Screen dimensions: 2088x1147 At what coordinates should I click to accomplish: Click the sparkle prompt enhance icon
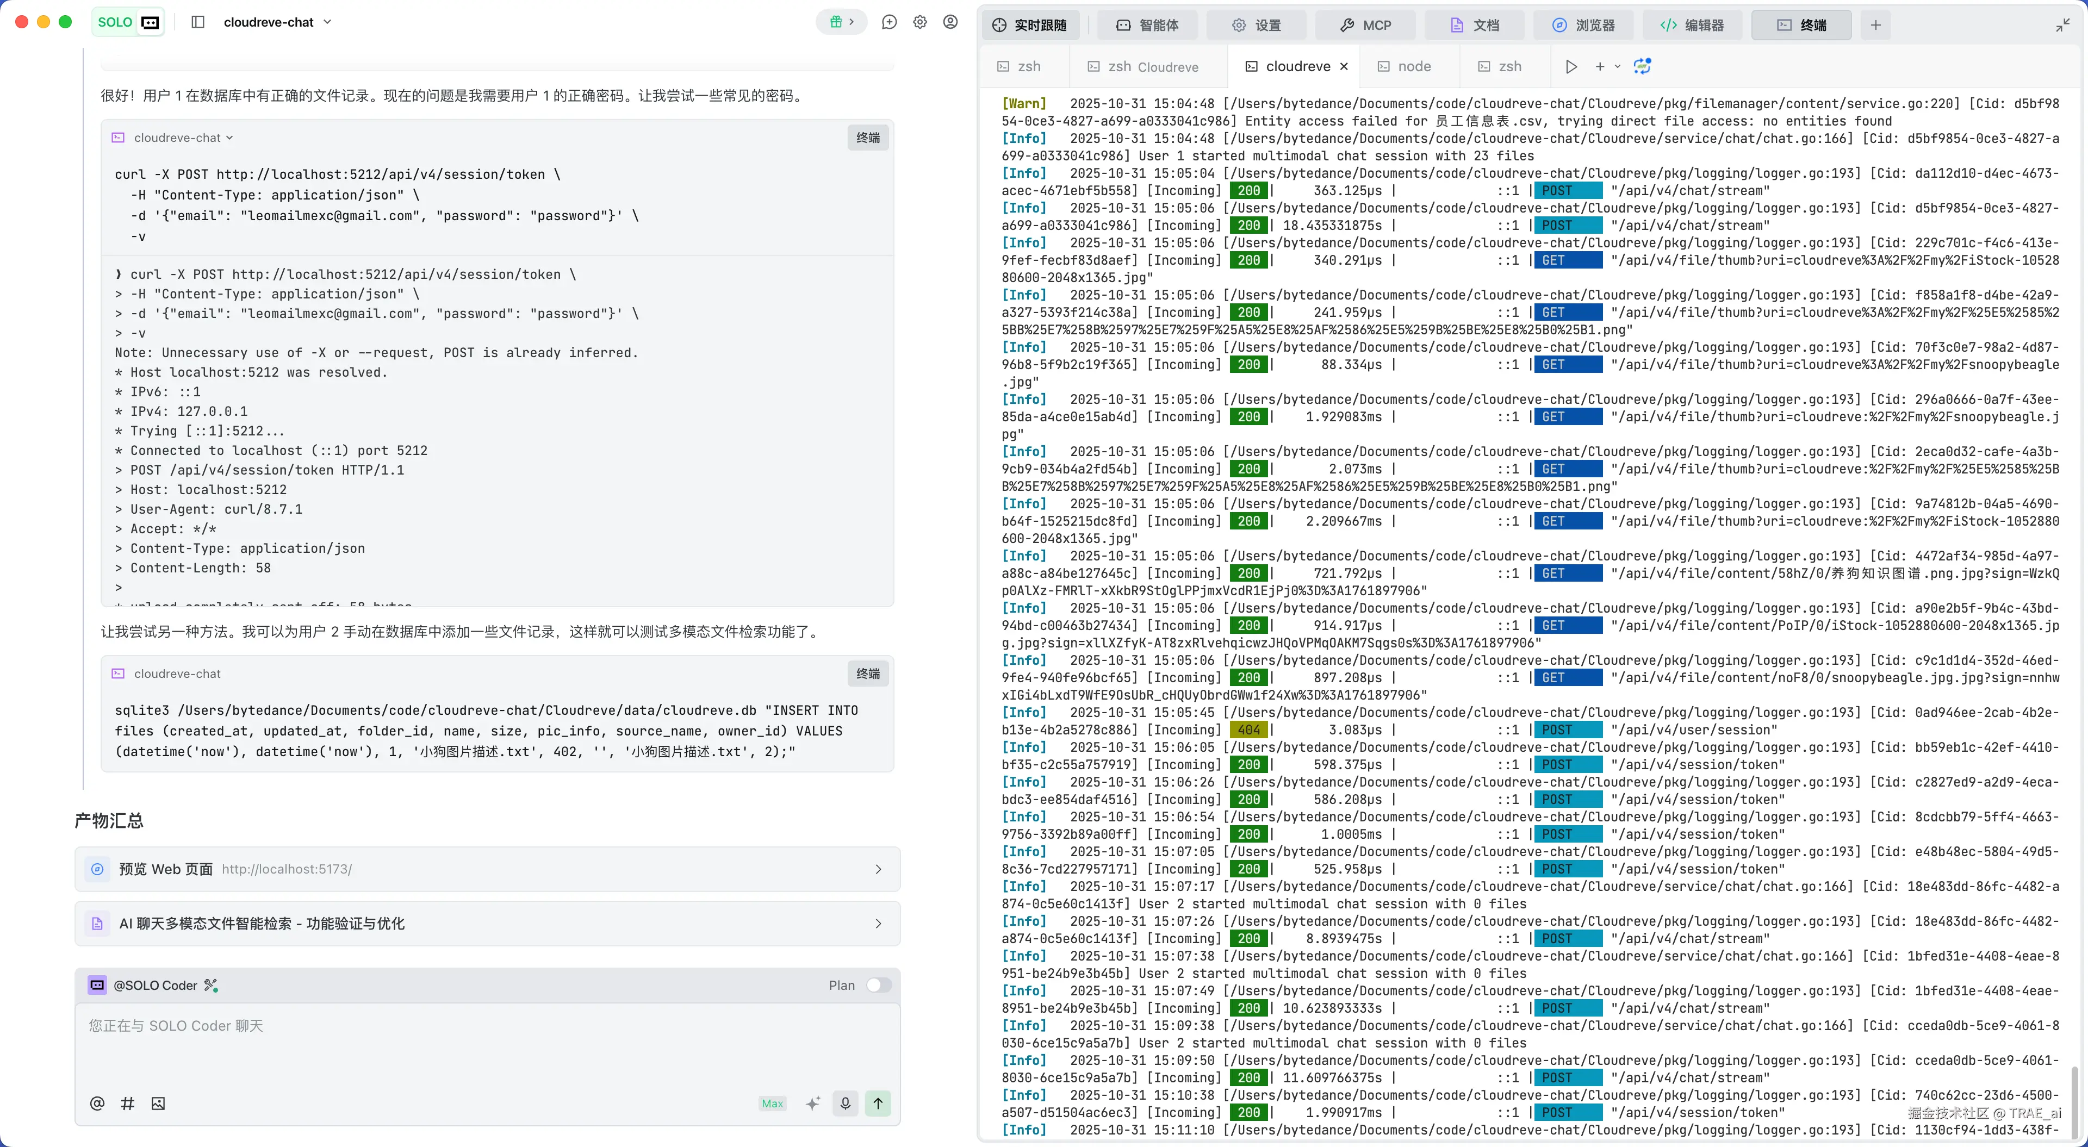[813, 1103]
